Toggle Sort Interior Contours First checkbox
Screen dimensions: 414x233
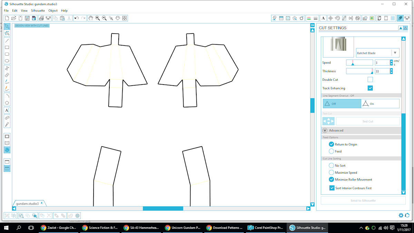coord(331,188)
